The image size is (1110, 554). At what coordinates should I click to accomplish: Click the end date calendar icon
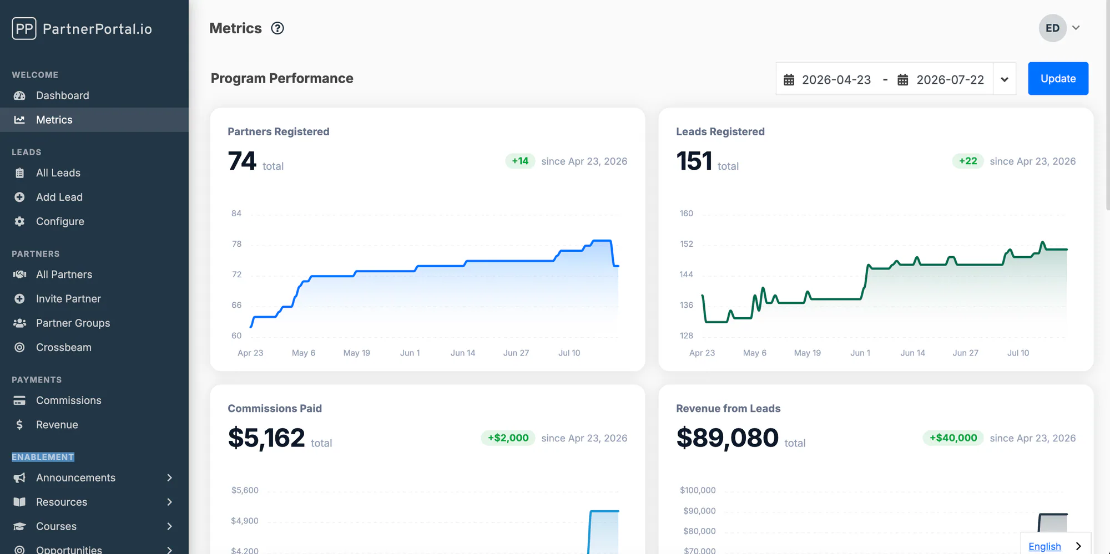[x=903, y=80]
